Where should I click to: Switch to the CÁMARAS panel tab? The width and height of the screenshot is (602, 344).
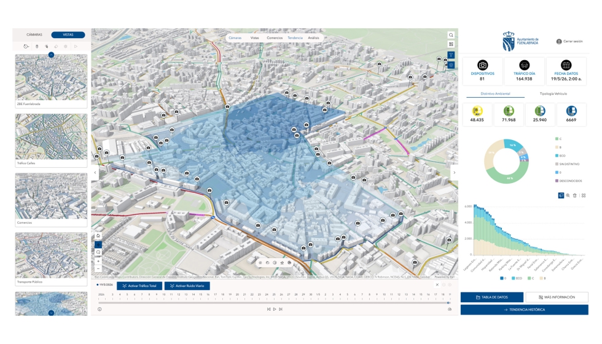point(34,34)
